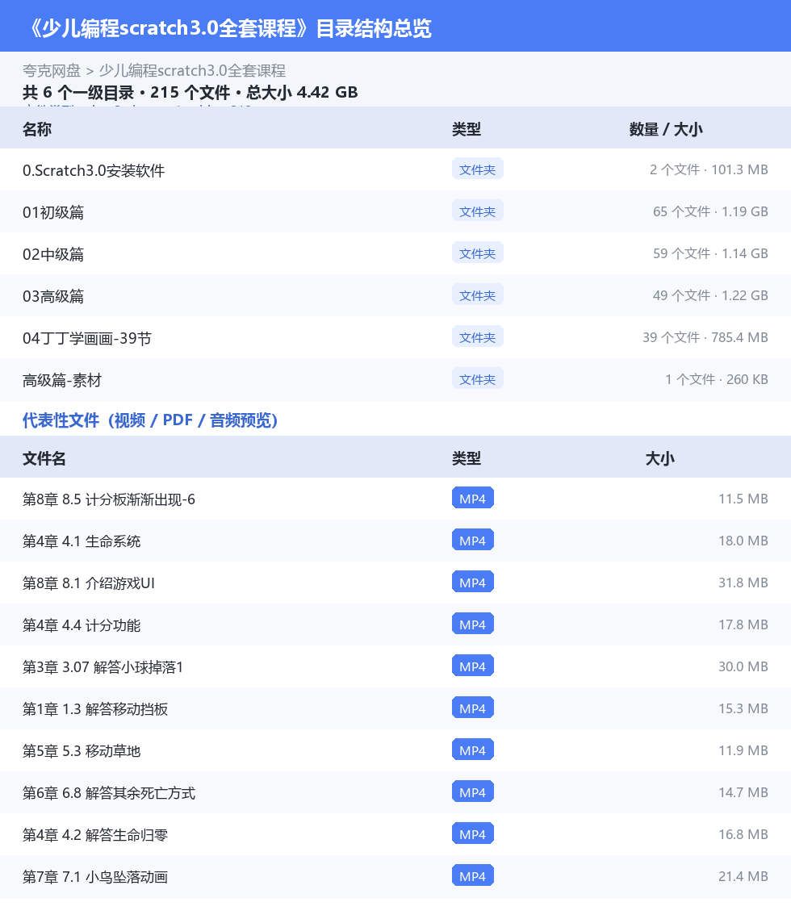Image resolution: width=791 pixels, height=923 pixels.
Task: Click MP4 badge for 6.8 解答其余死亡方式
Action: [472, 791]
